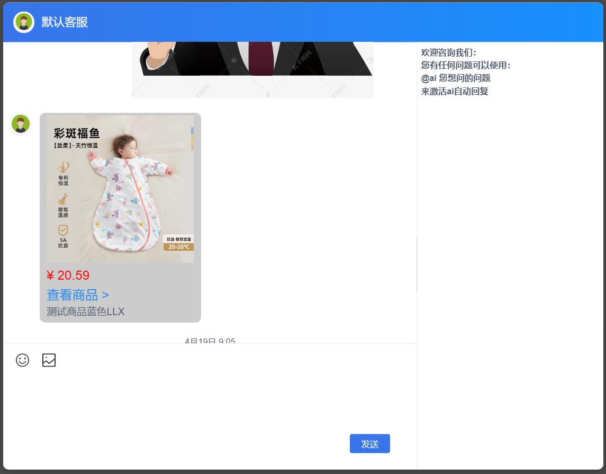This screenshot has height=474, width=606.
Task: Click the '@ai 您想问的问题' hint text
Action: pyautogui.click(x=456, y=78)
